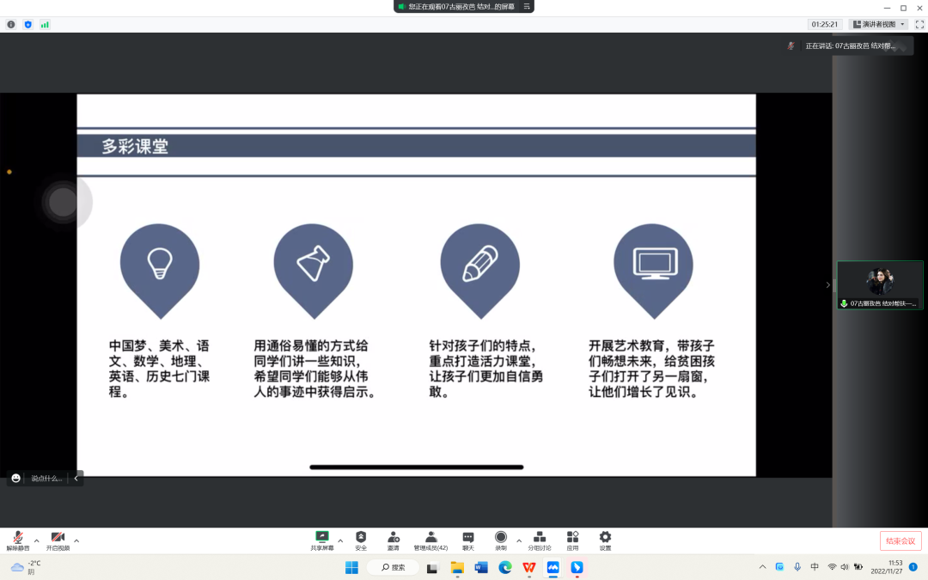Open Microsoft Word from taskbar
This screenshot has height=580, width=928.
pos(481,568)
